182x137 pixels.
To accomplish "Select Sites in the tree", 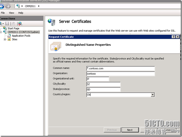I will [x=14, y=39].
